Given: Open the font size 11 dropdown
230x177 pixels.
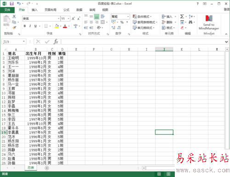Looking at the screenshot, I should tap(69, 19).
